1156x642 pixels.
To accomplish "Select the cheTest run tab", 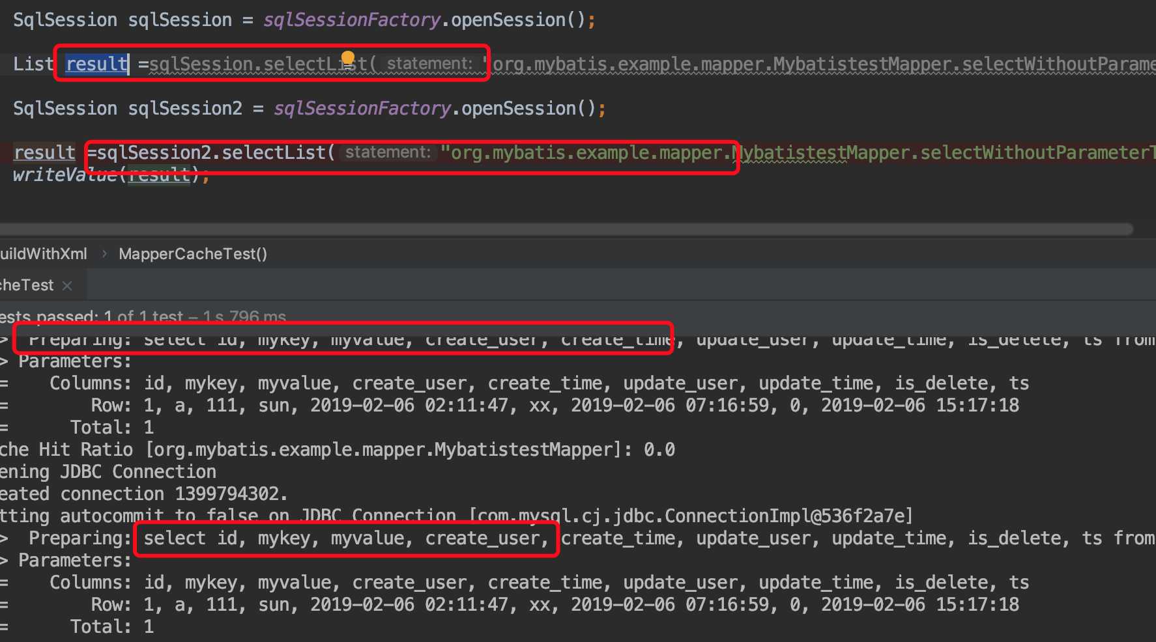I will click(x=27, y=285).
